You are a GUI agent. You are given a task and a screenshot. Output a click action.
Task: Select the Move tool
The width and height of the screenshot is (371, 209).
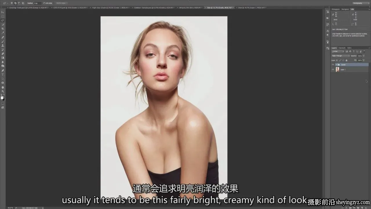pyautogui.click(x=3, y=12)
